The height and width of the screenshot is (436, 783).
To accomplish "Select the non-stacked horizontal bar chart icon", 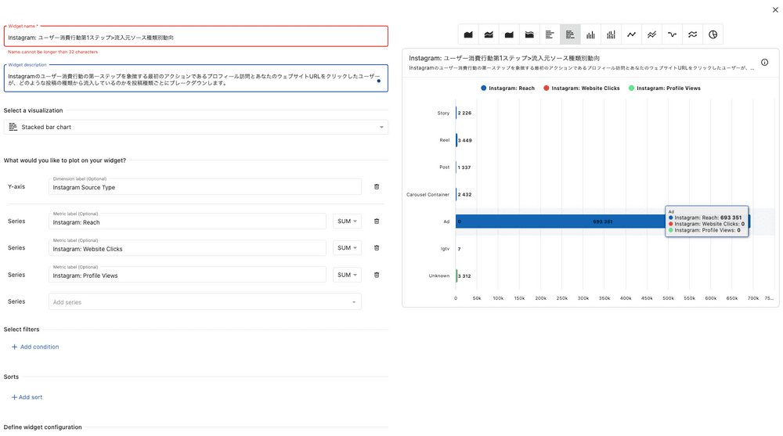I will pyautogui.click(x=550, y=34).
